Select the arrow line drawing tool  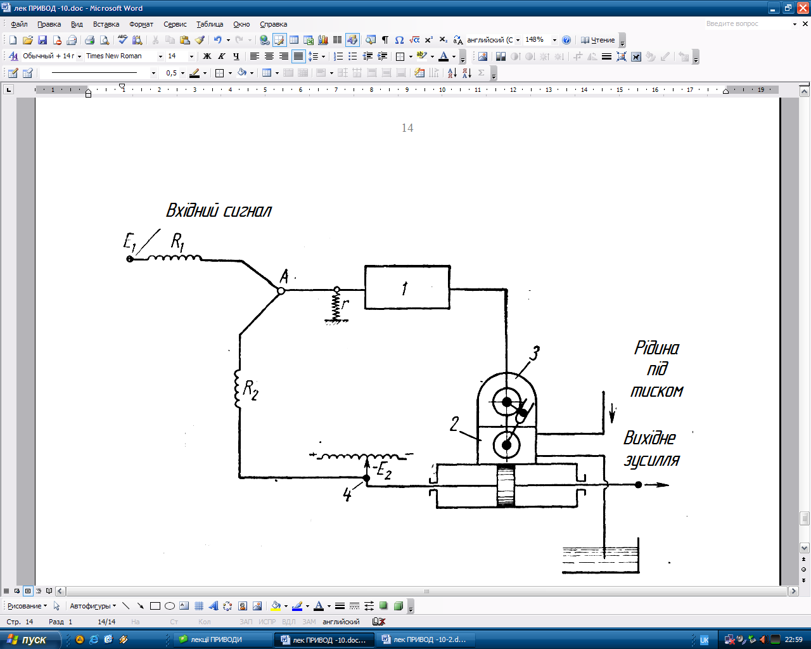[x=140, y=606]
